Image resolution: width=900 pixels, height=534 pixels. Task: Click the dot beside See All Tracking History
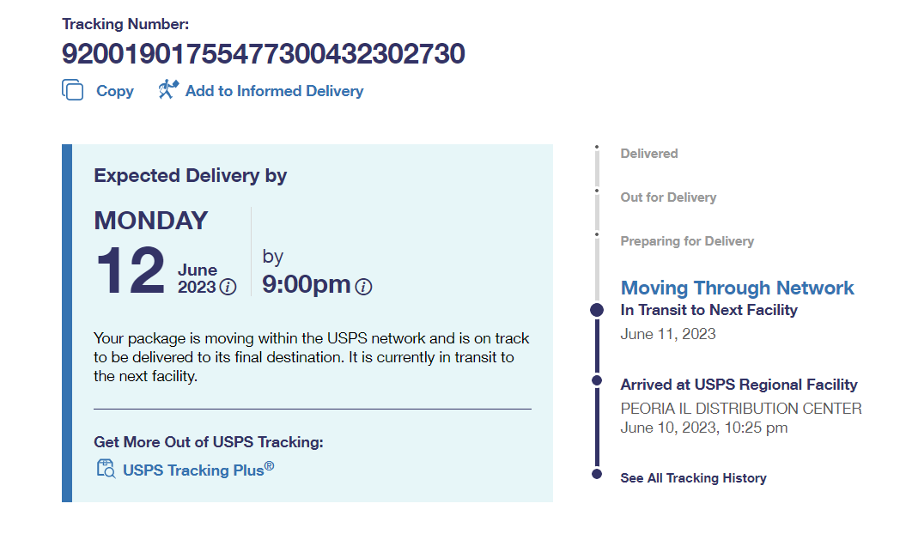click(x=597, y=474)
